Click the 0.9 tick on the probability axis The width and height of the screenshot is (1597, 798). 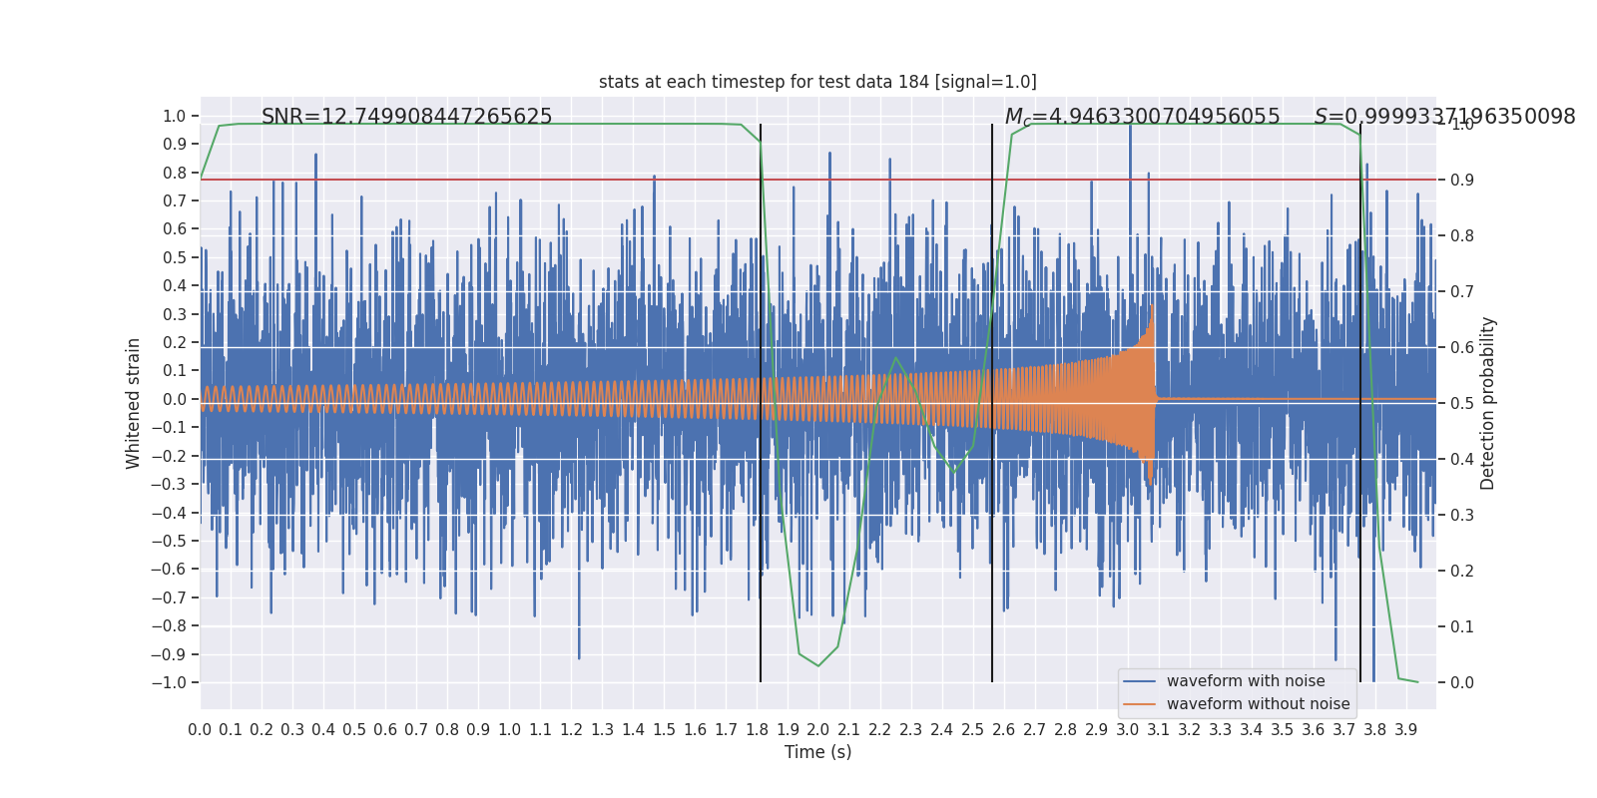pos(1462,181)
